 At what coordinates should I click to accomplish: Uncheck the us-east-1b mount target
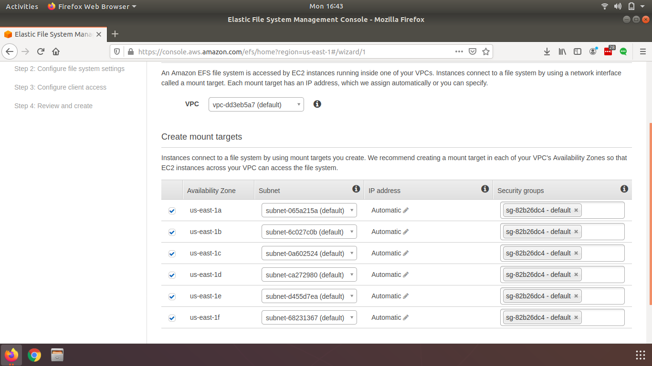172,232
